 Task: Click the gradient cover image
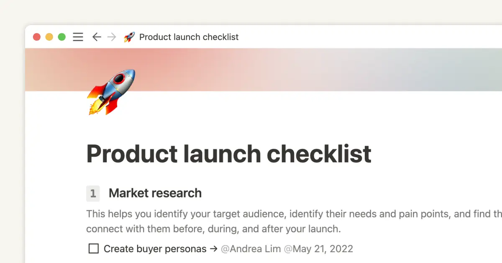click(293, 69)
